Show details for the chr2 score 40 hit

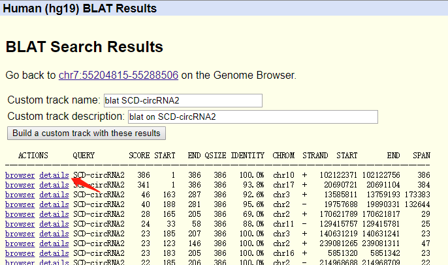[x=54, y=204]
